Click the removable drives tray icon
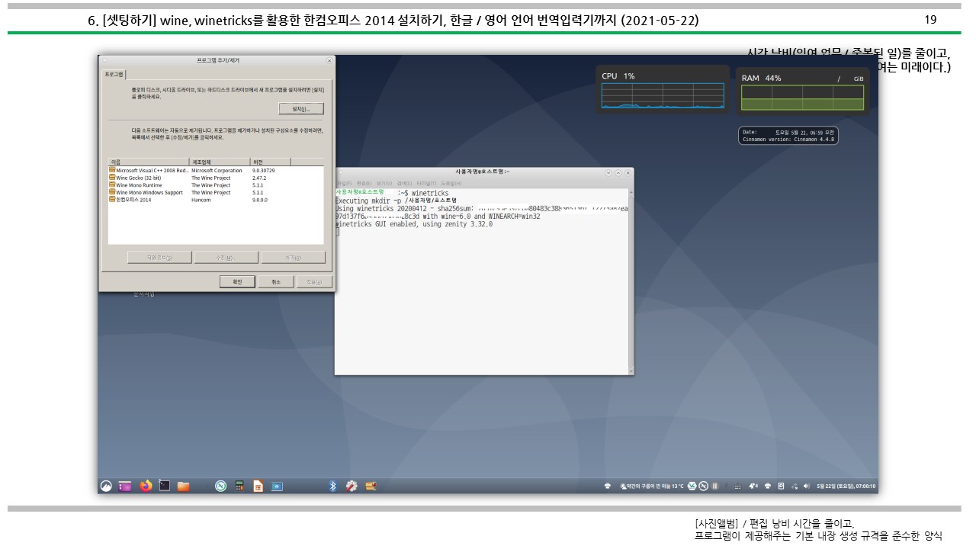This screenshot has width=976, height=549. [x=781, y=486]
